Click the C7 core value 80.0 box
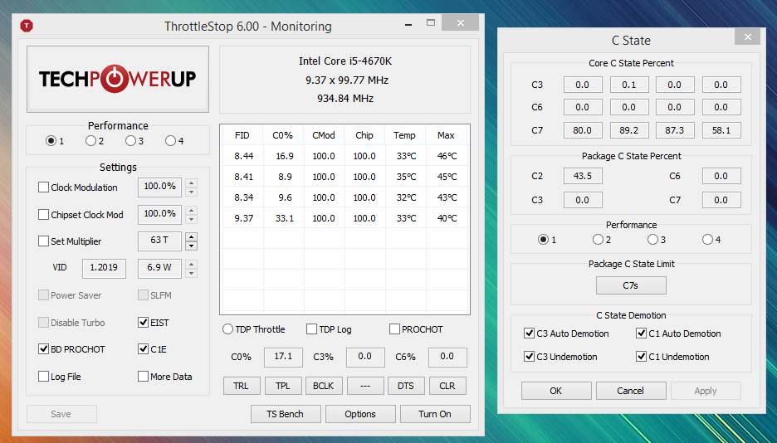 click(583, 130)
